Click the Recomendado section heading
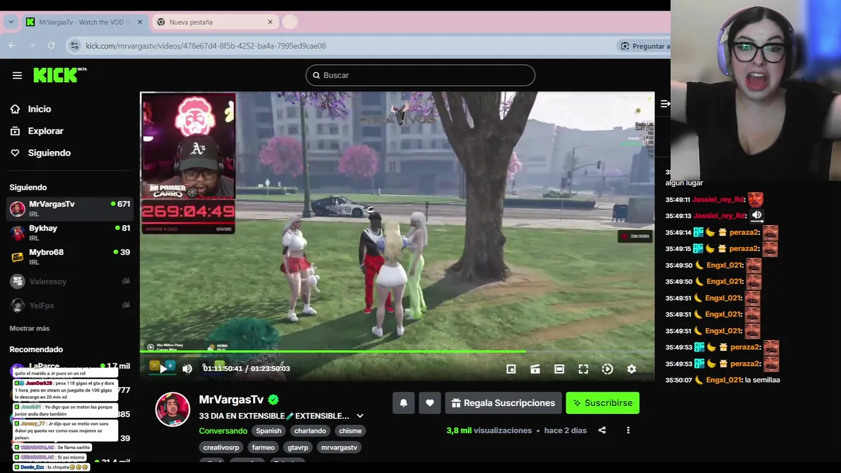Screen dimensions: 841x473 (36, 349)
